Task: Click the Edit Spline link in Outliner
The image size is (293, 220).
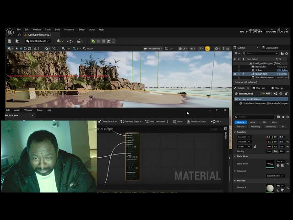Action: pyautogui.click(x=282, y=70)
